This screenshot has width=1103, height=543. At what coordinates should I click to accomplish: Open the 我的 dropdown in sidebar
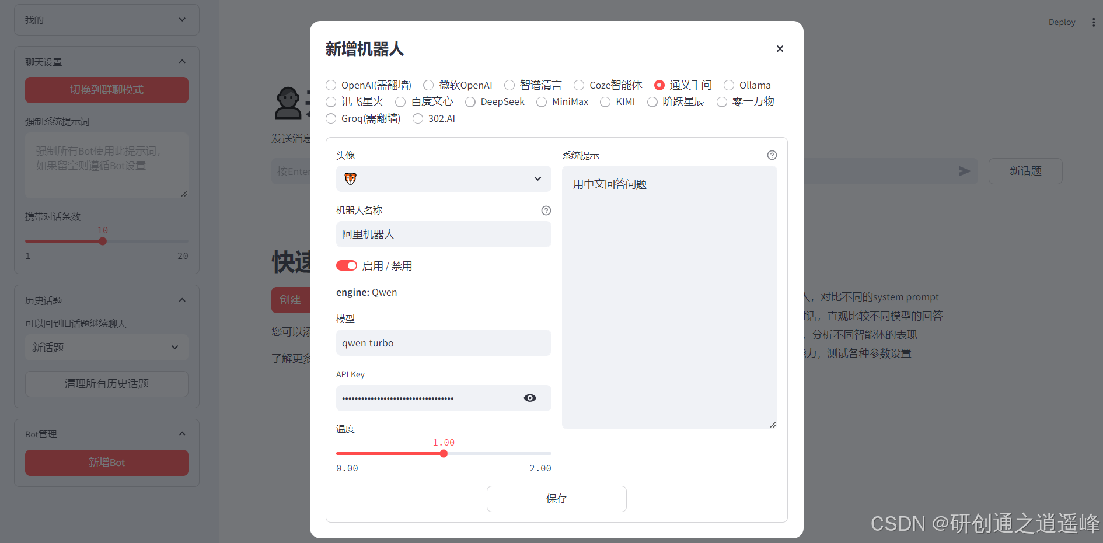(x=107, y=20)
